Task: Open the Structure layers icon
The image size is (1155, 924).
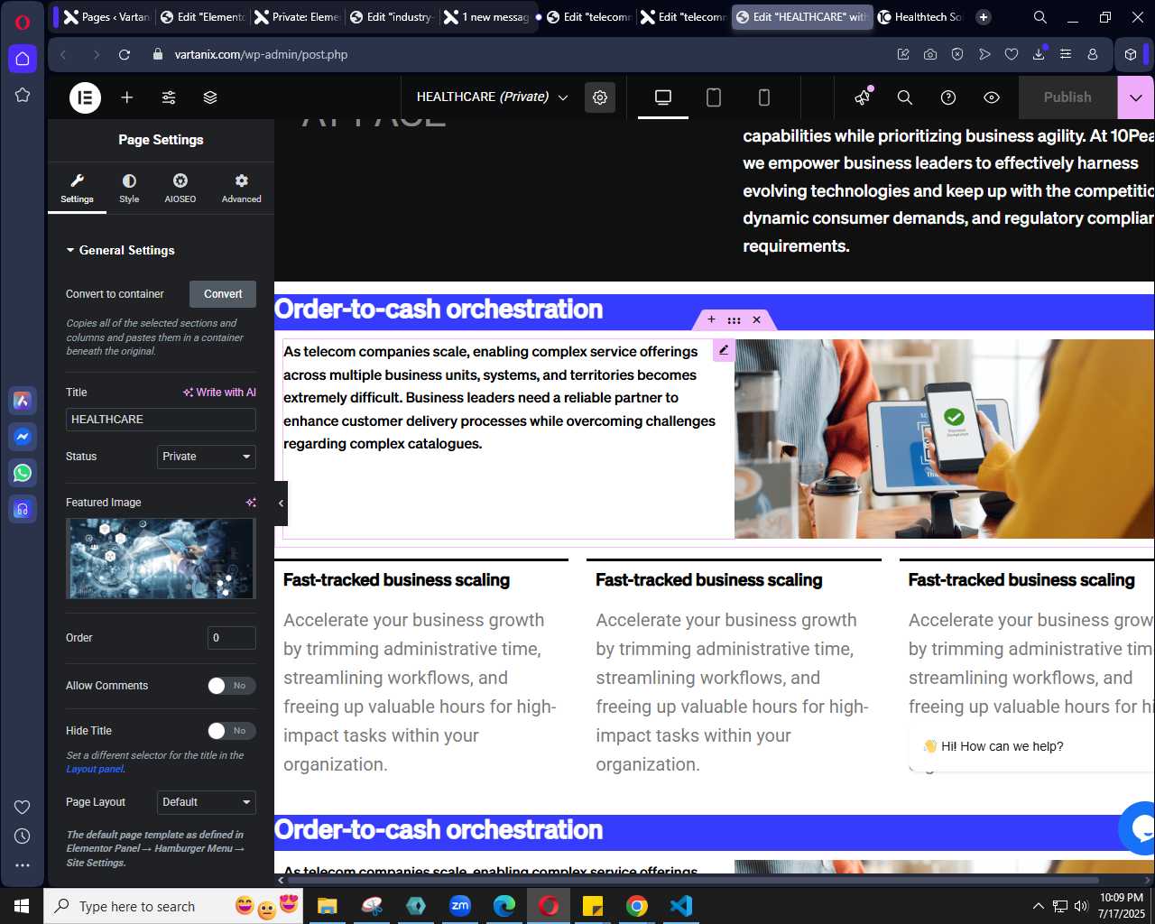Action: 210,97
